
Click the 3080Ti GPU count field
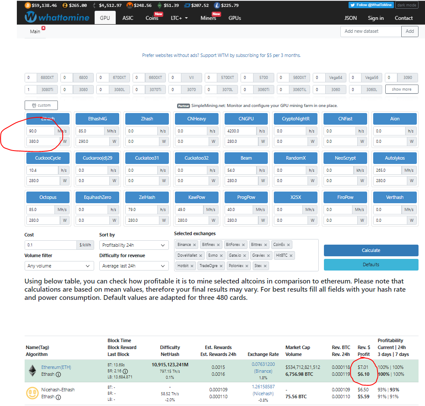click(x=31, y=89)
